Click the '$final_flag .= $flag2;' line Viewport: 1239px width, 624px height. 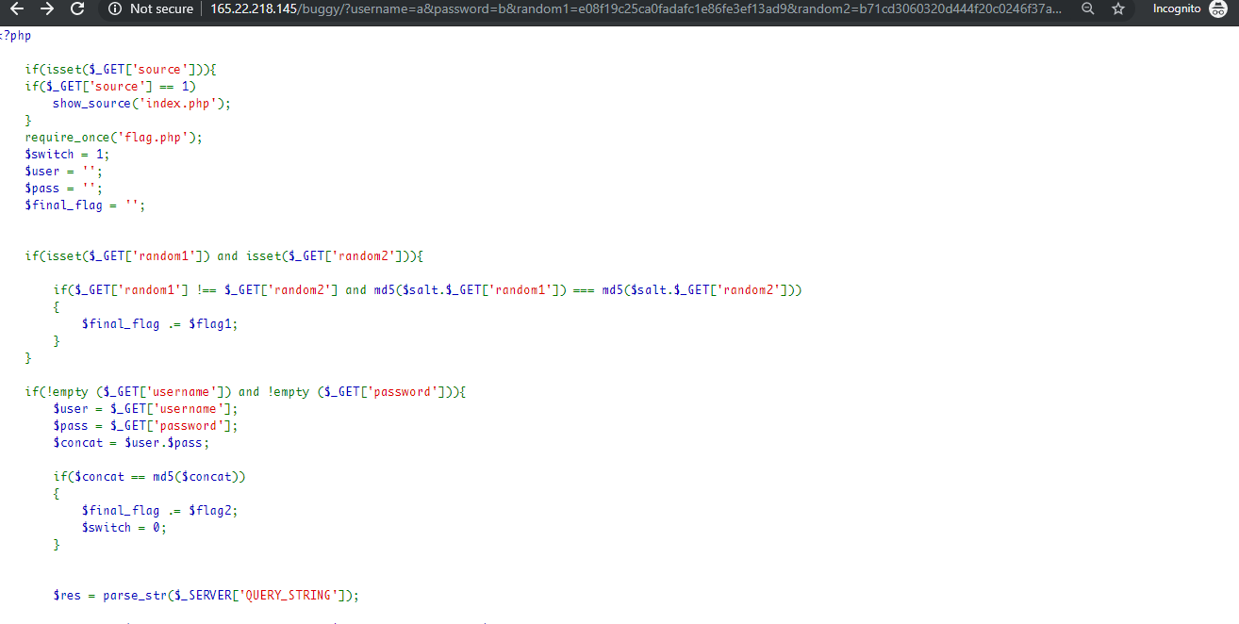pyautogui.click(x=159, y=511)
